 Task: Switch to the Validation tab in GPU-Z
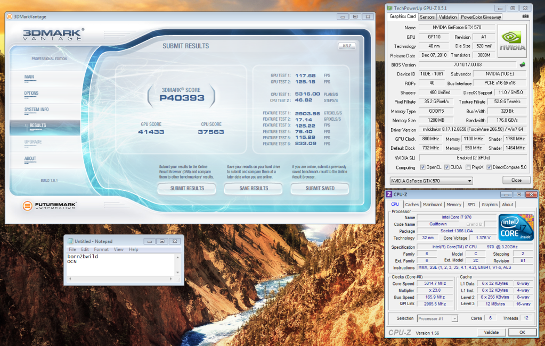click(x=448, y=17)
